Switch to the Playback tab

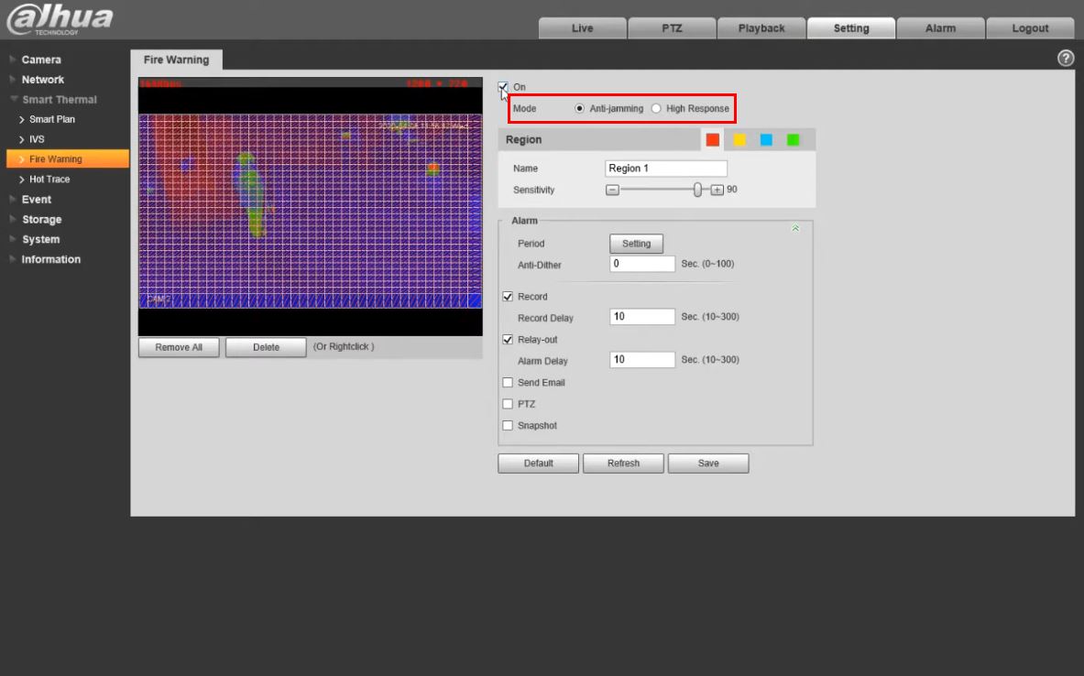[x=761, y=28]
